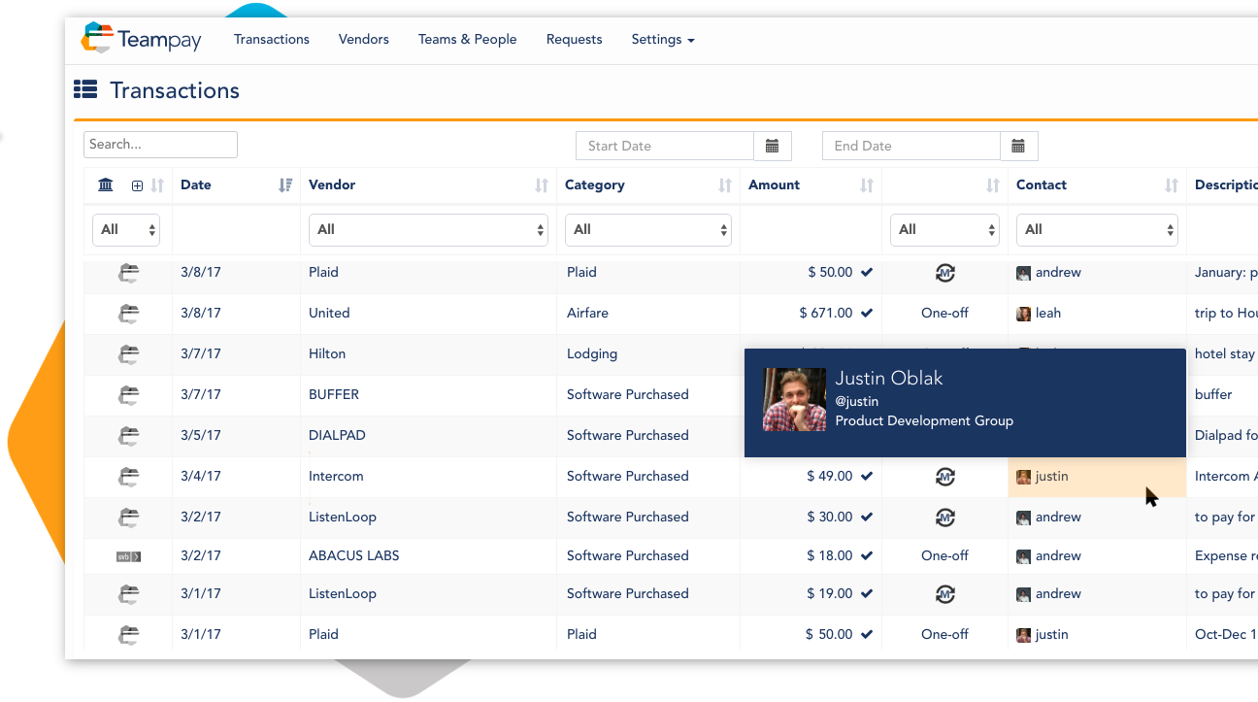Click the card icon in the ABACUS LABS row
Viewport: 1258px width, 702px height.
[x=128, y=556]
